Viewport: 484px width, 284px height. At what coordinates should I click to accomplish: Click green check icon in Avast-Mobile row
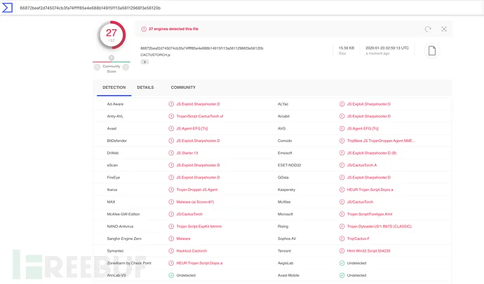click(342, 276)
